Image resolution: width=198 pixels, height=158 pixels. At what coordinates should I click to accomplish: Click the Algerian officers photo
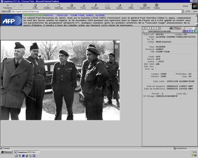[x=60, y=80]
